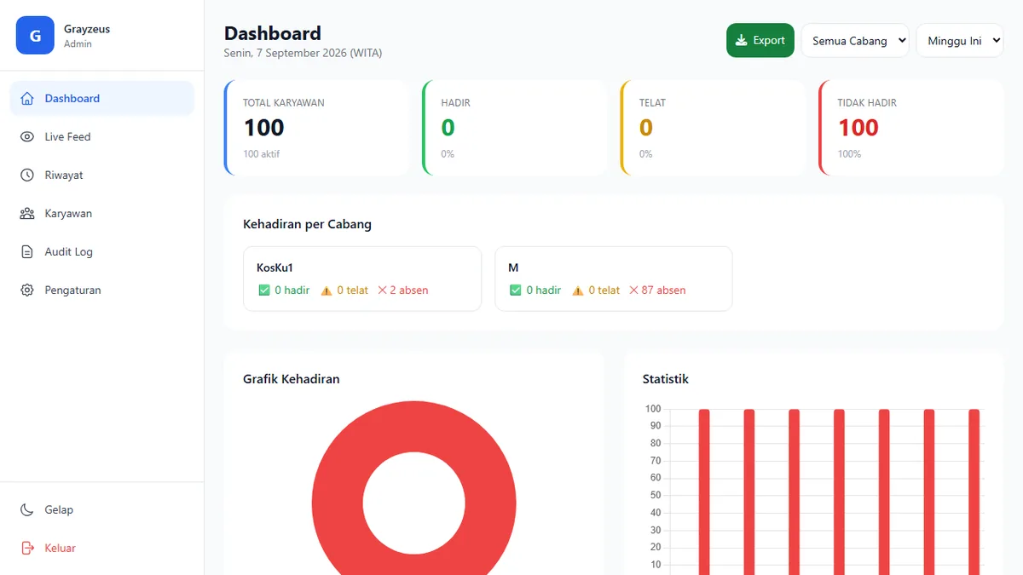Toggle dark mode with Gelap
Image resolution: width=1023 pixels, height=575 pixels.
[102, 509]
